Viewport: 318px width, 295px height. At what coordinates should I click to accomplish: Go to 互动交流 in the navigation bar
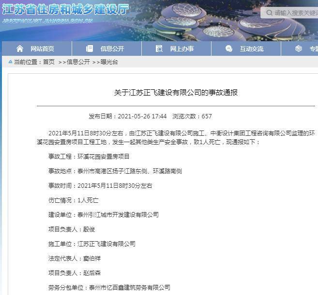tap(251, 49)
